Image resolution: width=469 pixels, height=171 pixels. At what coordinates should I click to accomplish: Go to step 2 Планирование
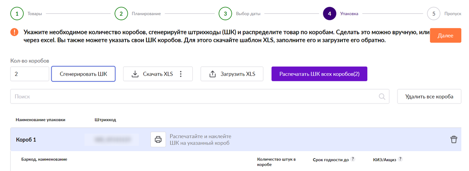point(121,13)
